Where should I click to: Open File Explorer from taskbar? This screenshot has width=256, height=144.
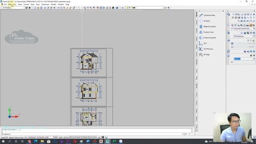pos(42,141)
